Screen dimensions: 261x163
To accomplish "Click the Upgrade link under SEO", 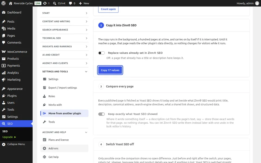I will click(9, 137).
